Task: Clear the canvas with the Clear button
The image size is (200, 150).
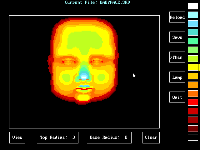Action: (151, 137)
